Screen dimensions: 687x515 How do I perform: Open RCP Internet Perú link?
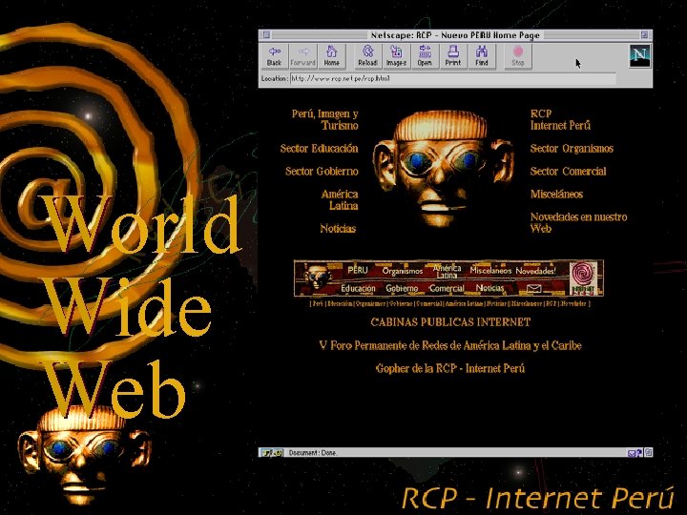coord(560,119)
